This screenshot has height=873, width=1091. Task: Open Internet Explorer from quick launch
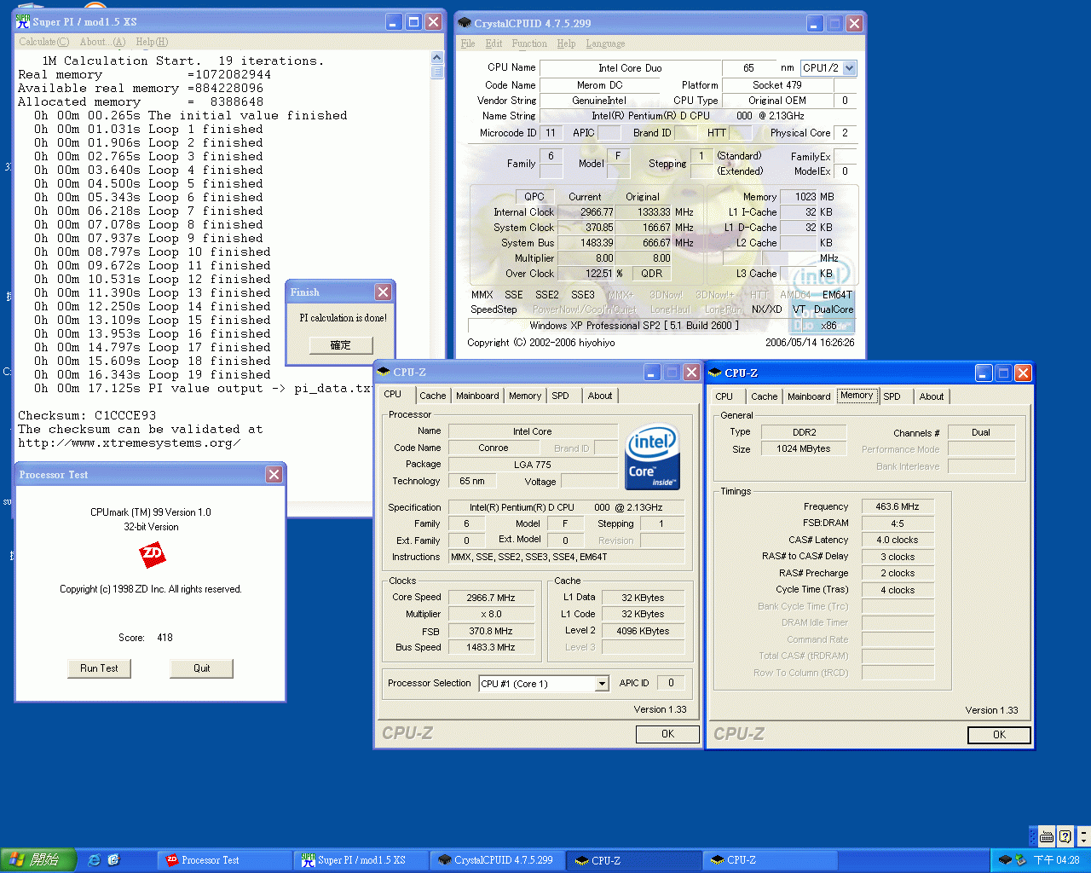[94, 860]
